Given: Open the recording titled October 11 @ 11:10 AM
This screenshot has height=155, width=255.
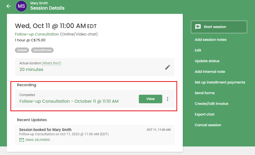Looking at the screenshot, I should coord(69,101).
